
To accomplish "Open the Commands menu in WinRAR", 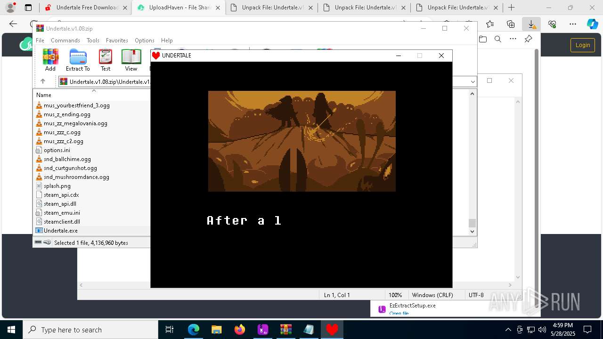I will coord(65,40).
